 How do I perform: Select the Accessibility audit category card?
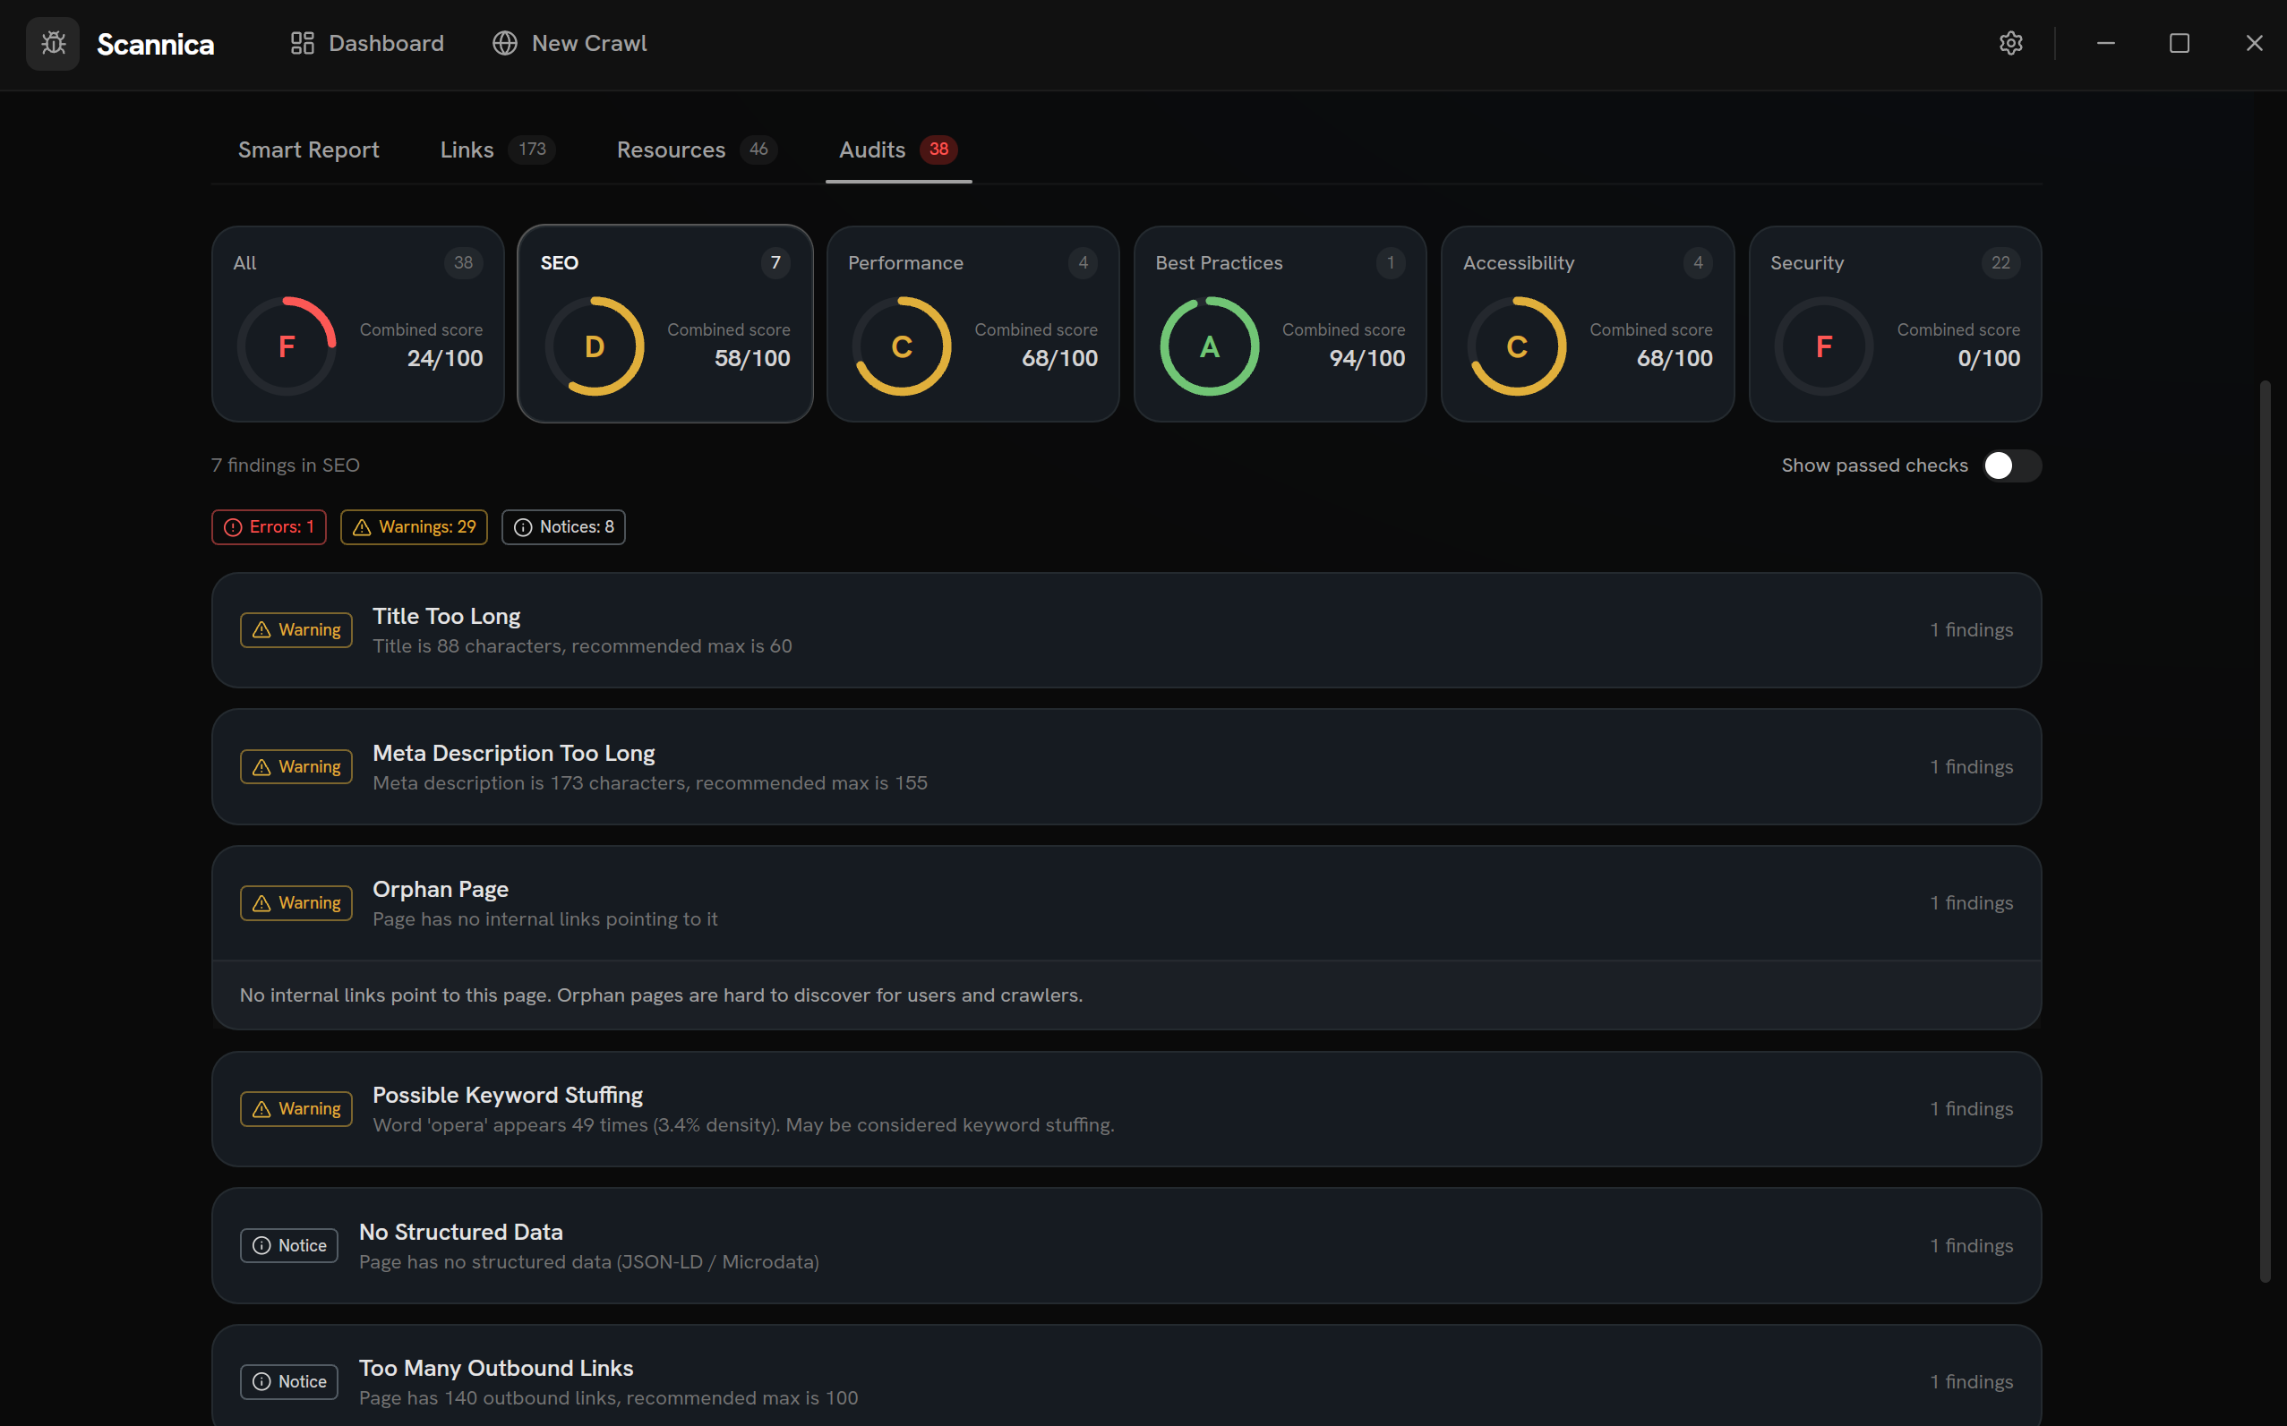coord(1587,323)
